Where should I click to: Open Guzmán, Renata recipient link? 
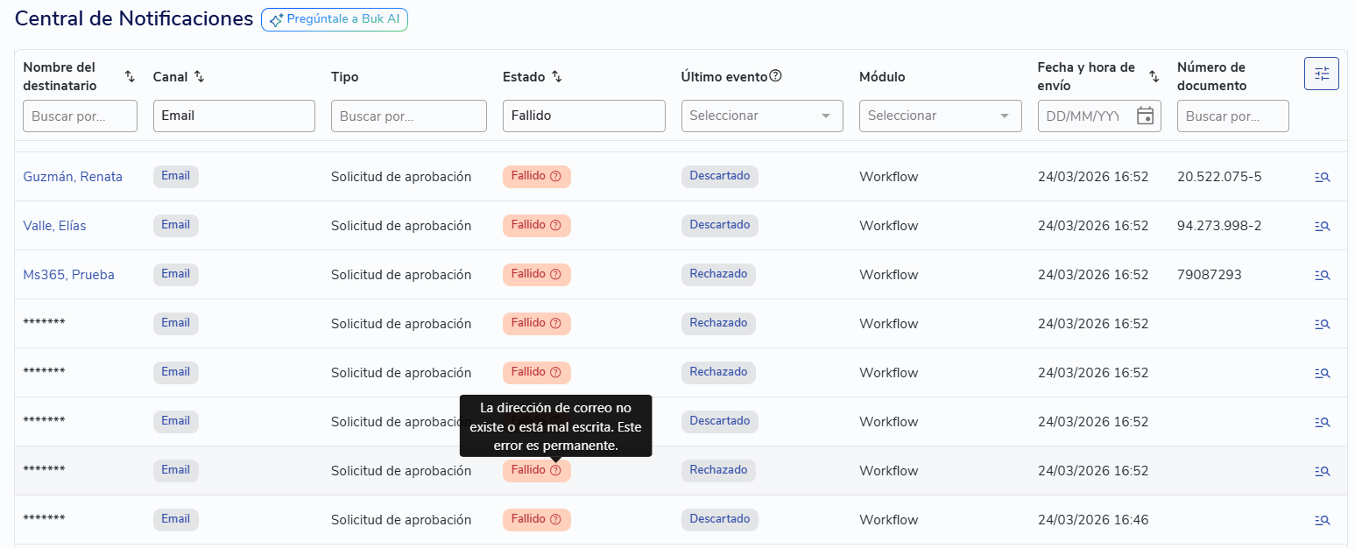coord(73,177)
